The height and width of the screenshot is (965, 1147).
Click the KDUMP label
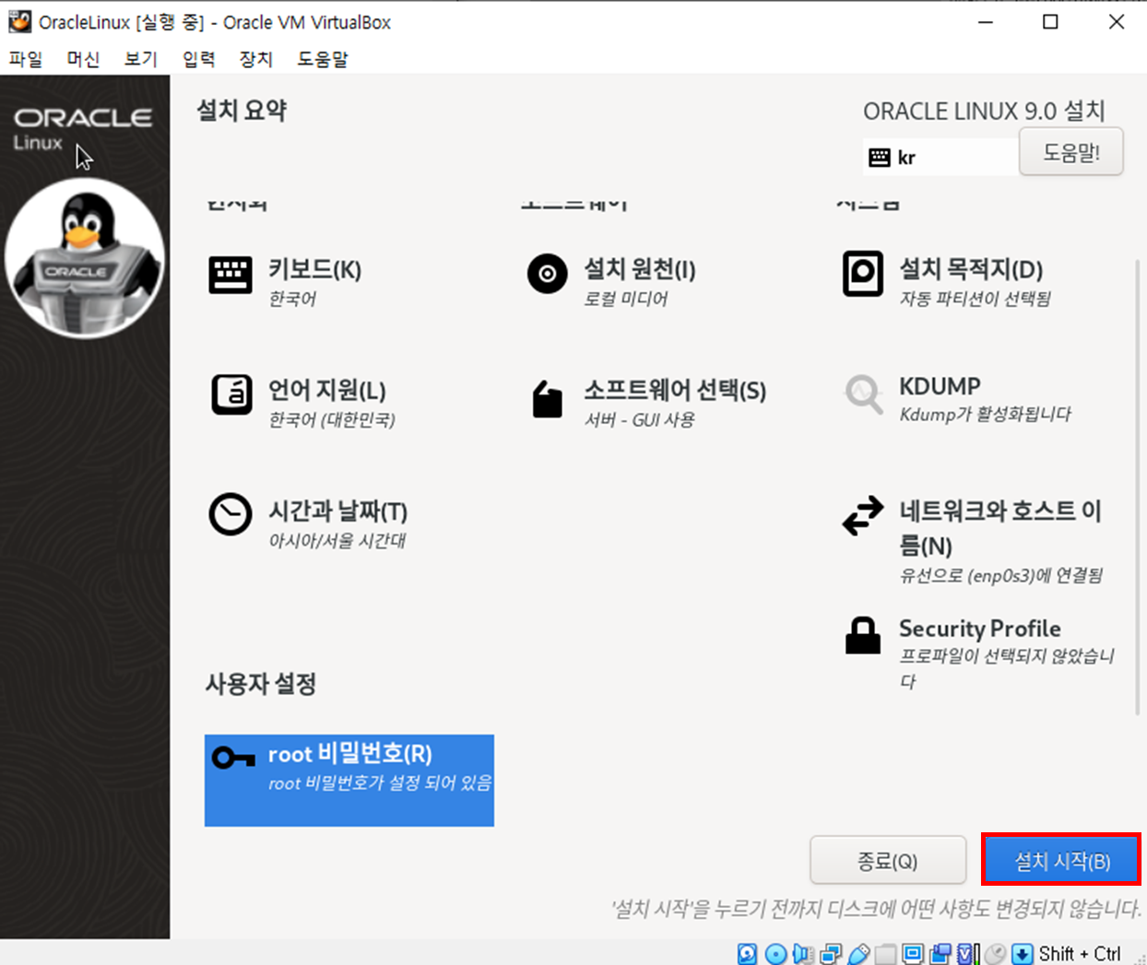pyautogui.click(x=940, y=386)
